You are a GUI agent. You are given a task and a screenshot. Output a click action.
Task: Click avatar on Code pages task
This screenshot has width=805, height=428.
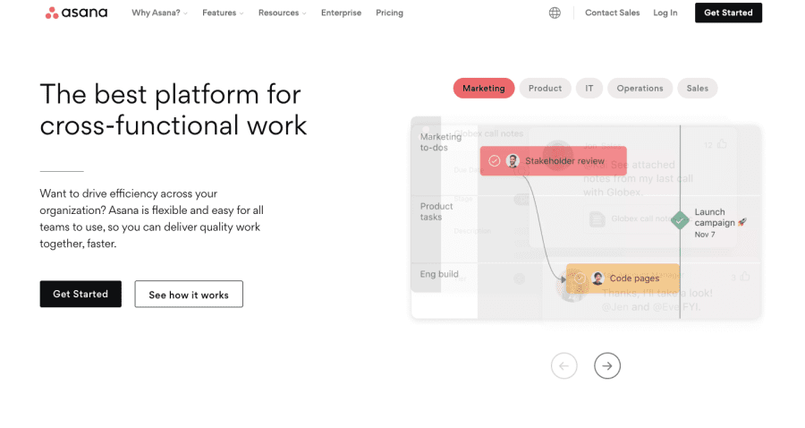[597, 278]
